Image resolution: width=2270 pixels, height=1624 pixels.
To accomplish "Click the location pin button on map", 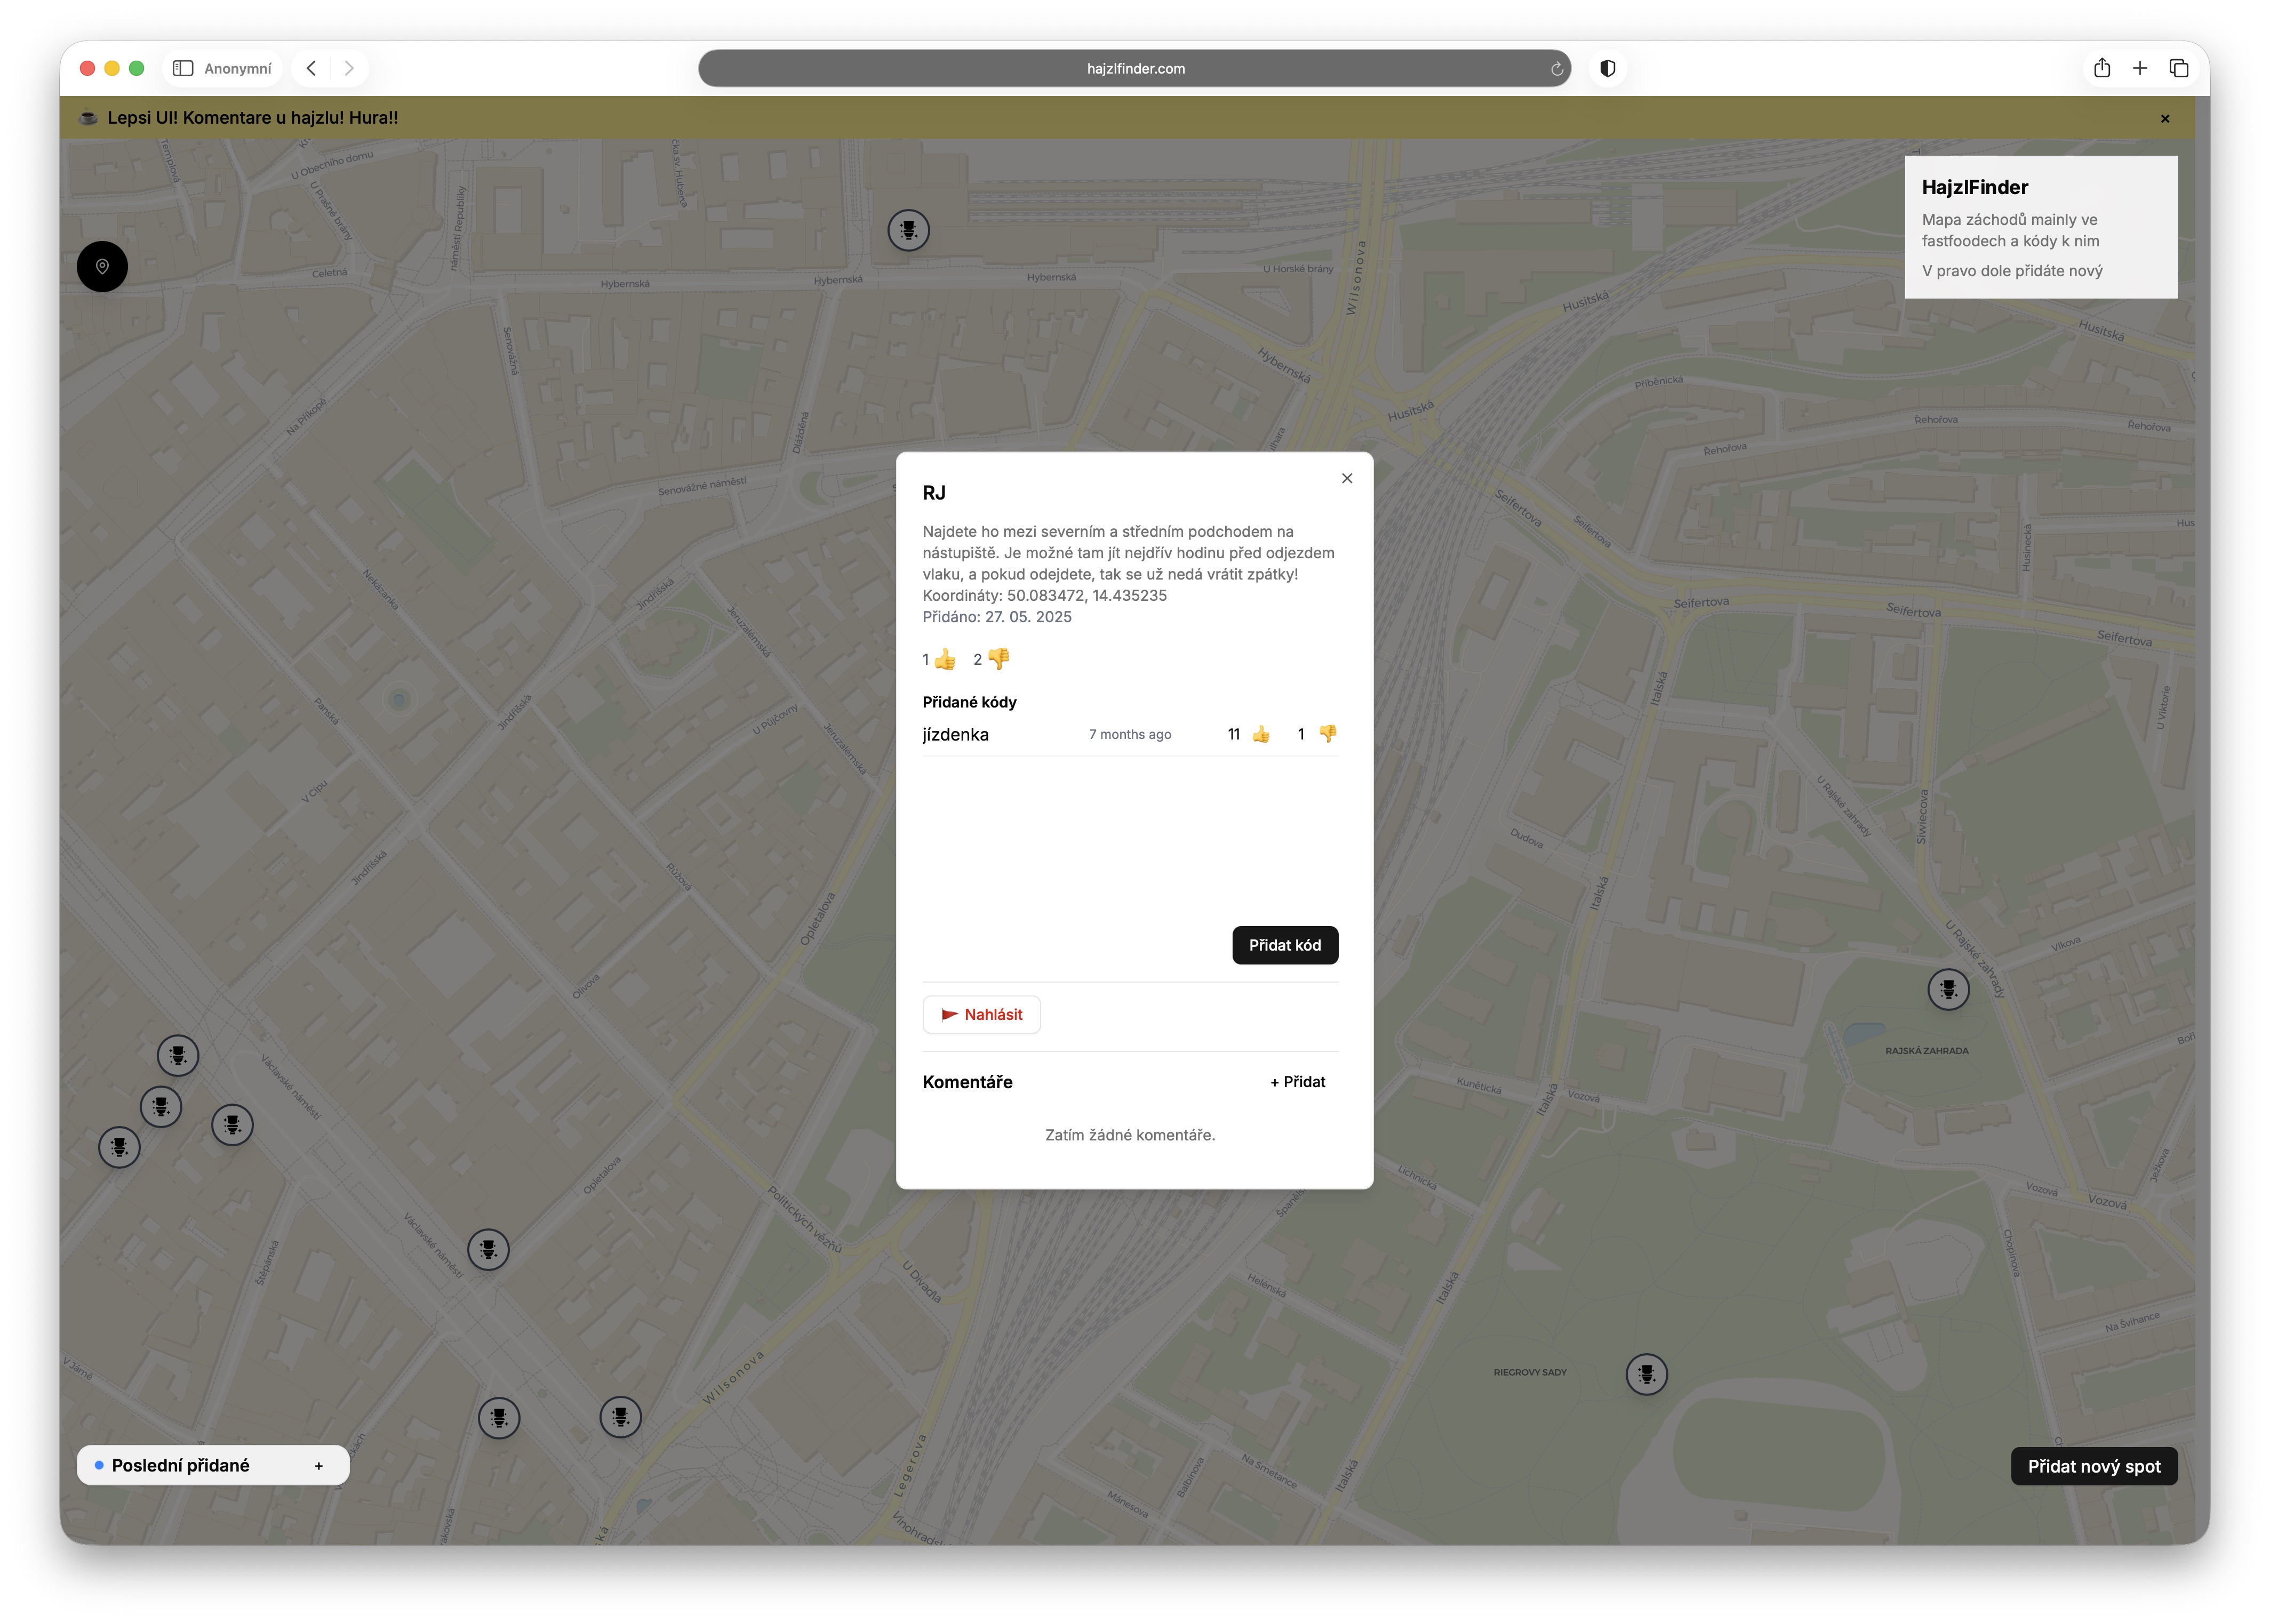I will tap(102, 266).
